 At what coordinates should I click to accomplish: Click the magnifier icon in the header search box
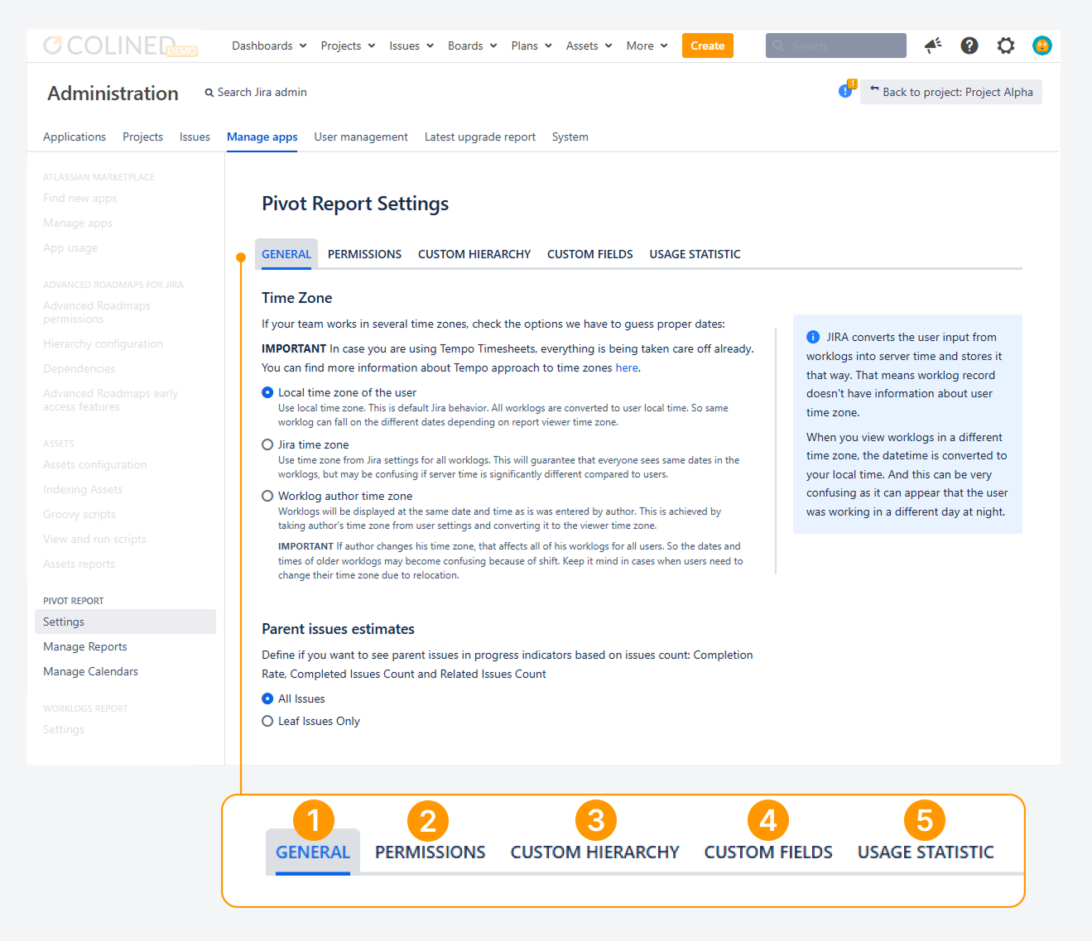coord(778,46)
